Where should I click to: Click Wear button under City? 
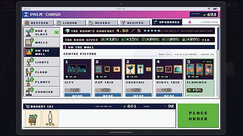77,95
